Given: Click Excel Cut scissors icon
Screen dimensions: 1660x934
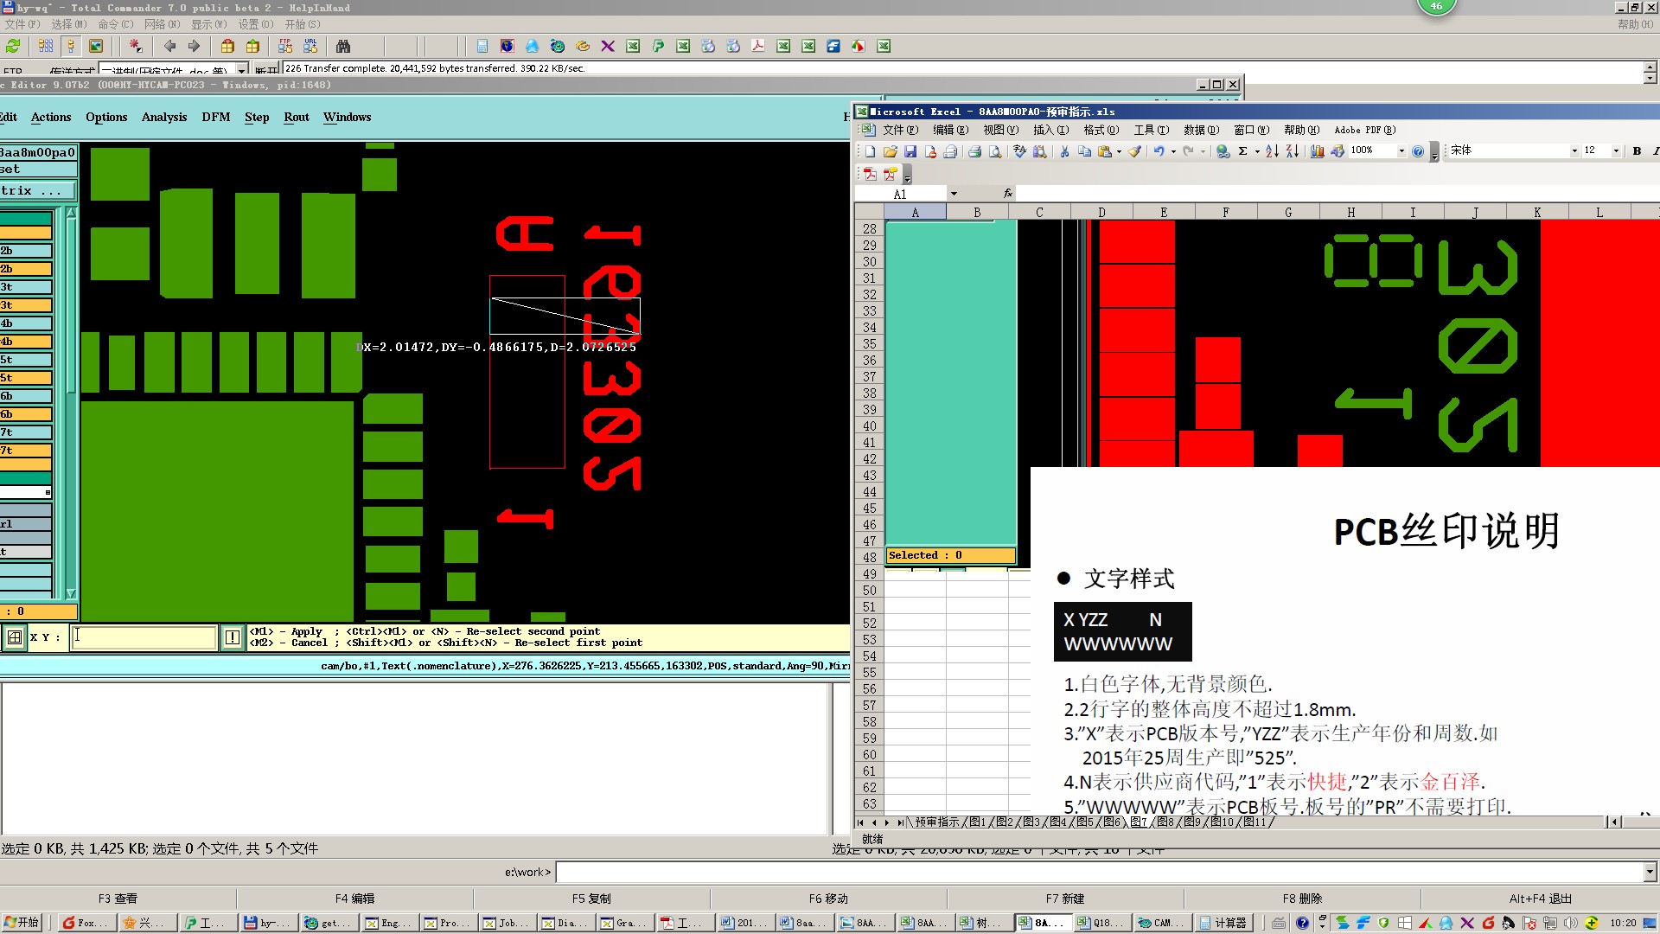Looking at the screenshot, I should pos(1064,151).
